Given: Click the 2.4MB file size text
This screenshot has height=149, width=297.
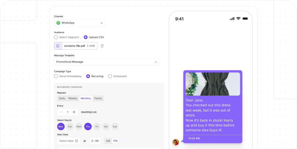Looking at the screenshot, I should 91,46.
